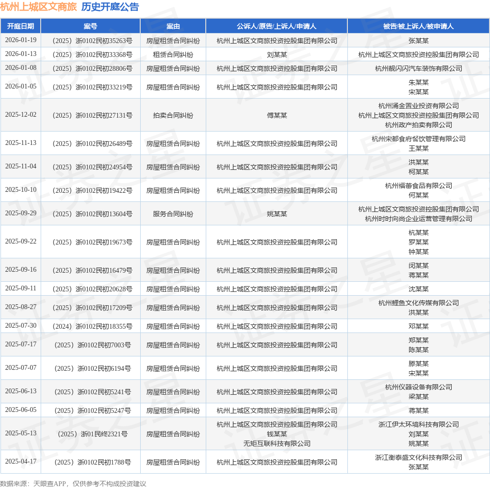This screenshot has height=488, width=490.
Task: Click case number 浙0102民初13604号
Action: click(92, 214)
